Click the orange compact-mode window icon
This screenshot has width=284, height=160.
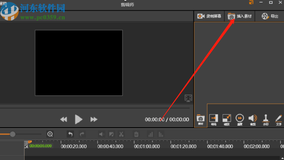(x=251, y=2)
